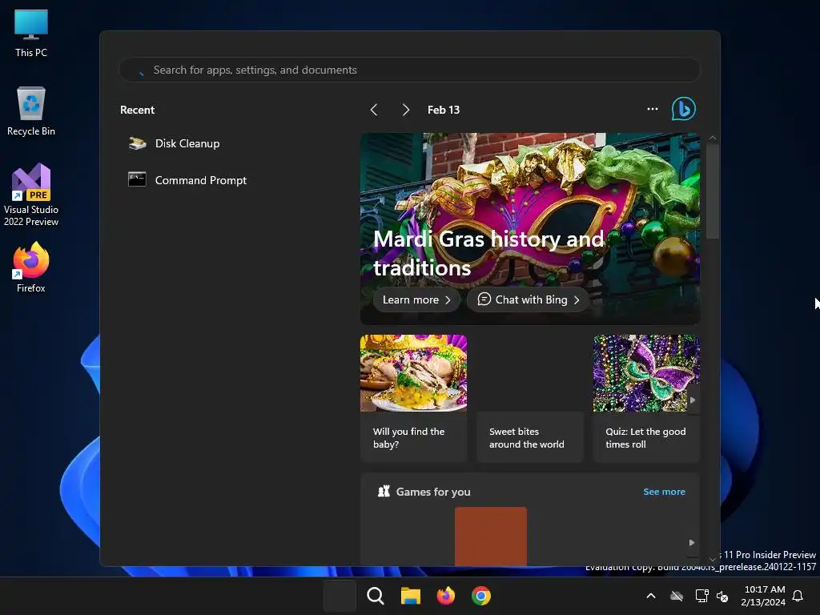This screenshot has height=615, width=820.
Task: Click the Command Prompt icon in Recent
Action: point(137,179)
